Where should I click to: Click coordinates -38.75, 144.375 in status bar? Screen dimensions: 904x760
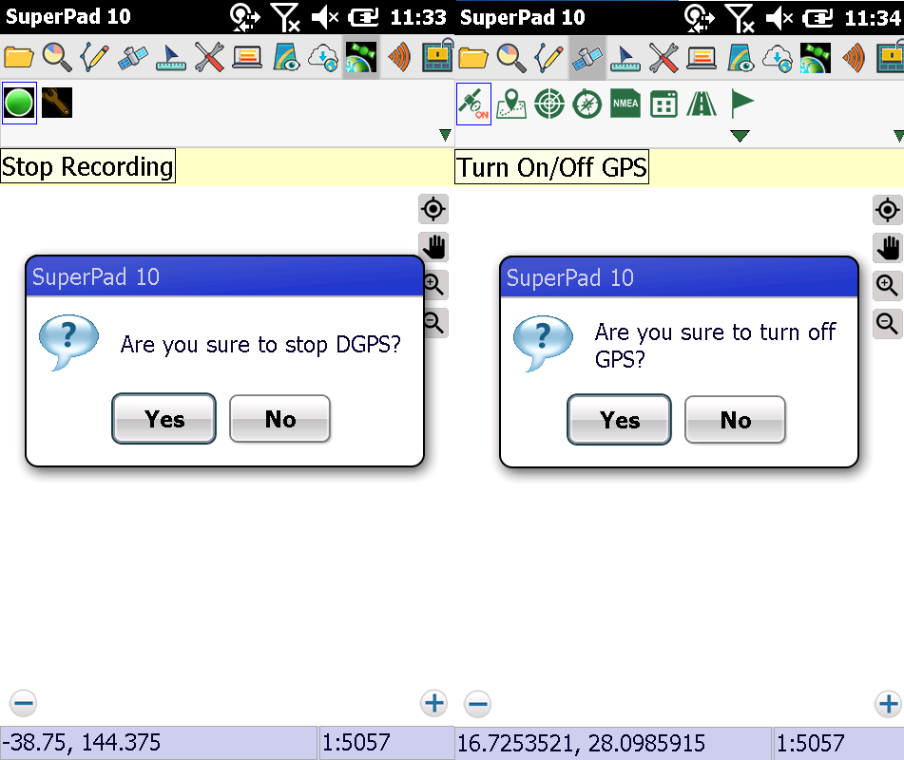coord(81,742)
